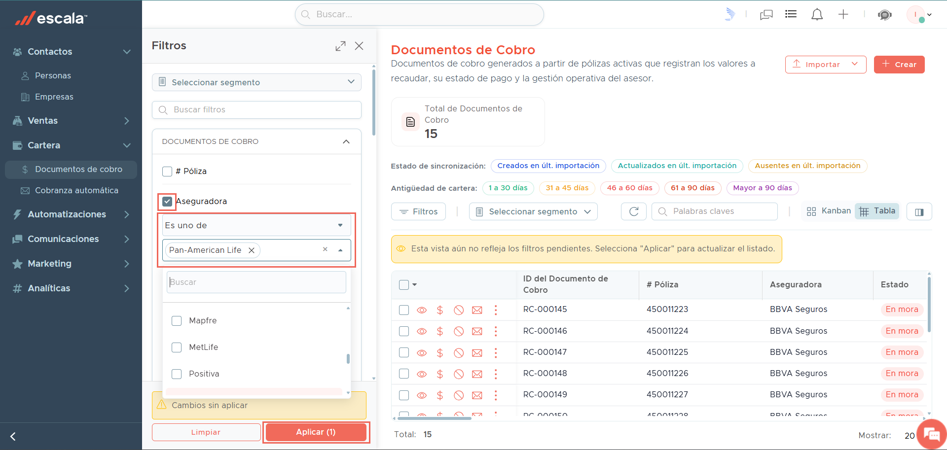Viewport: 947px width, 450px height.
Task: View document RC-000145 with eye icon
Action: [x=421, y=310]
